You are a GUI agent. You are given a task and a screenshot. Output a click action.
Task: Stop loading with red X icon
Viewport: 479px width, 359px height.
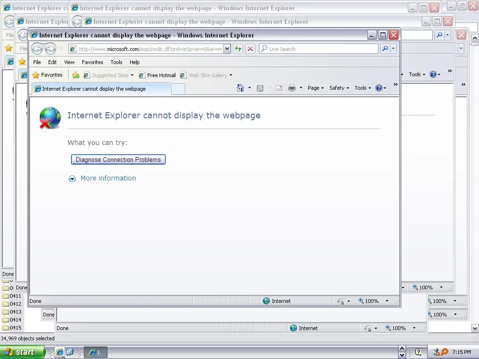[x=250, y=49]
